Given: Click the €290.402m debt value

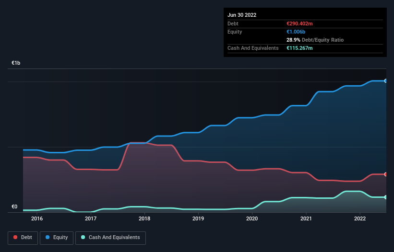Looking at the screenshot, I should click(x=299, y=23).
